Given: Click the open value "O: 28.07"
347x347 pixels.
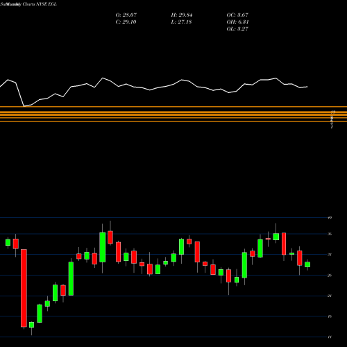Looking at the screenshot, I should click(126, 15).
